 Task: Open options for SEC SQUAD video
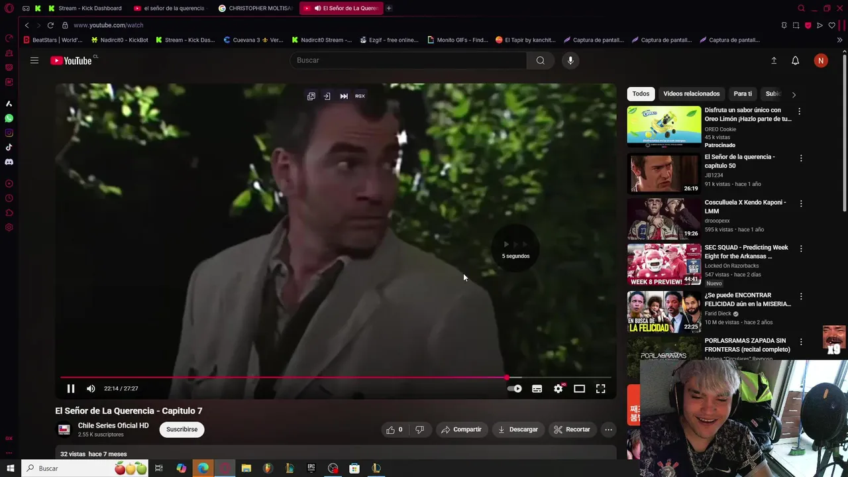coord(801,248)
